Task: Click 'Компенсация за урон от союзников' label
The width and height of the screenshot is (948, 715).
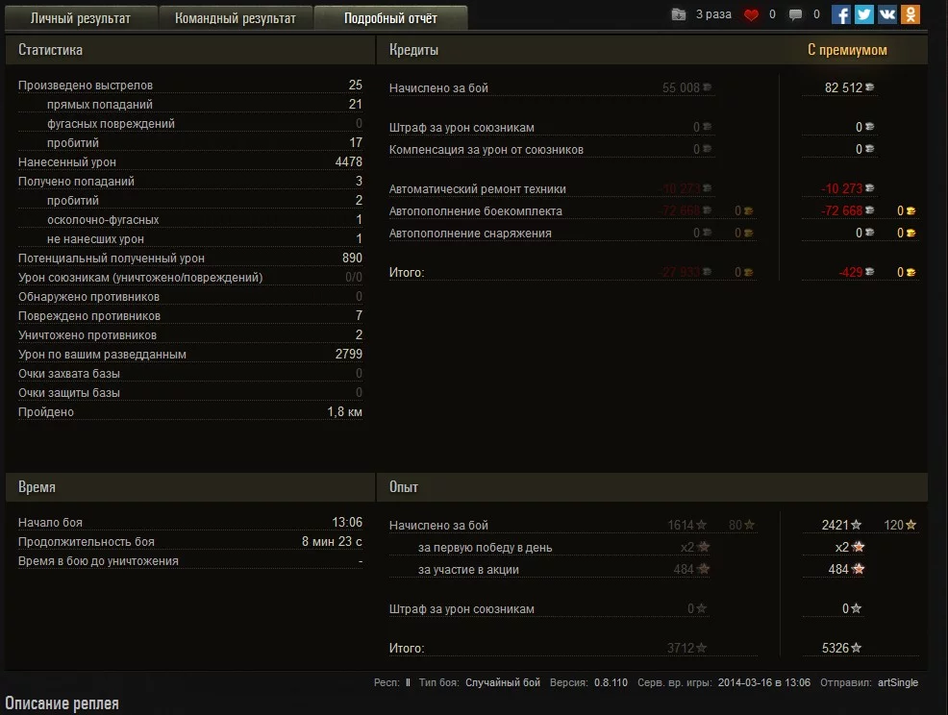Action: pos(486,149)
